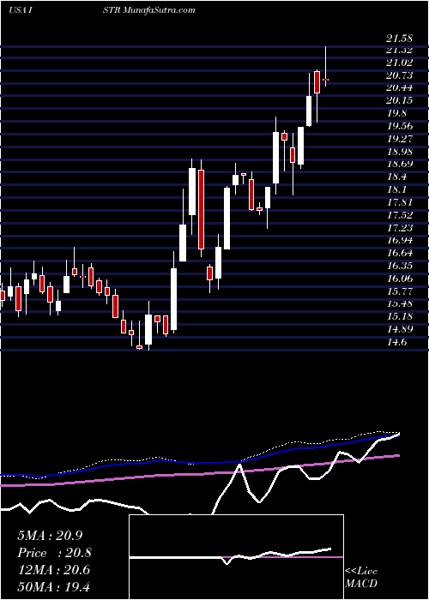
Task: Click the 18.1 price label
Action: (396, 189)
